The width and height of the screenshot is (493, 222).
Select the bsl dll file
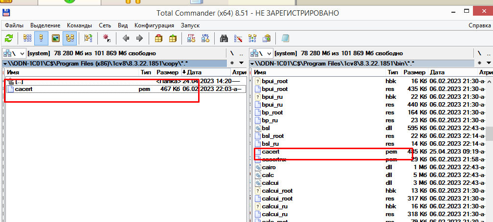(370, 128)
